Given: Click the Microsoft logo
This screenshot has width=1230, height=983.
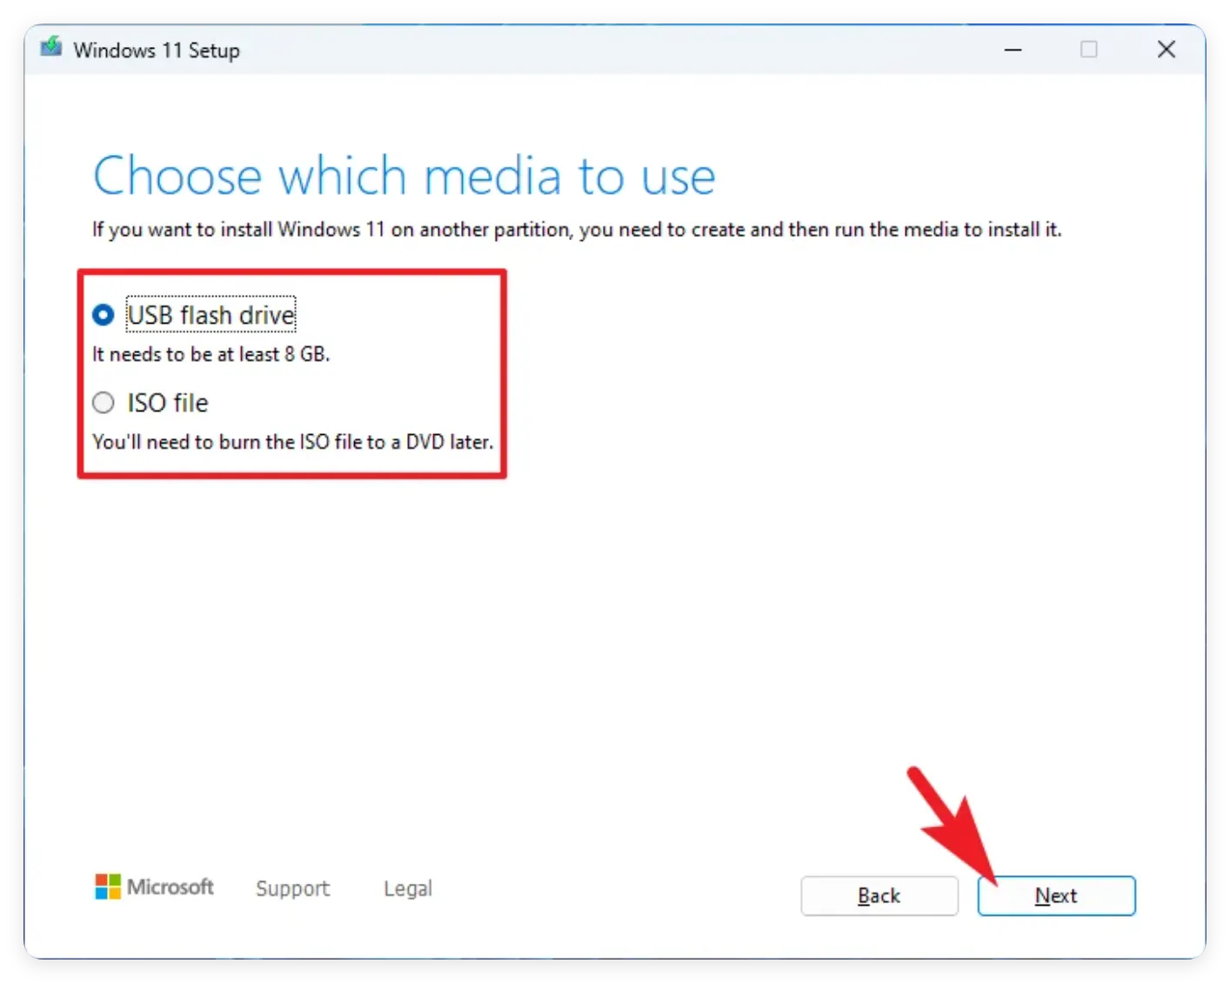Looking at the screenshot, I should 154,887.
